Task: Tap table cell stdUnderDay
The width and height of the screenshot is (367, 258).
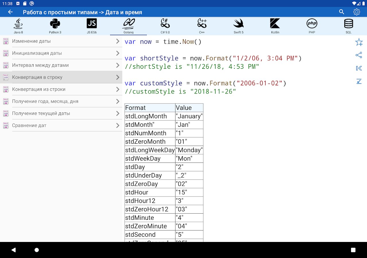Action: click(150, 175)
